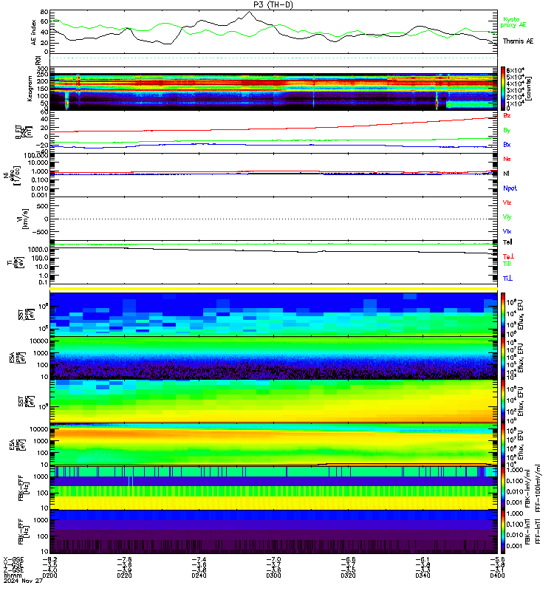The image size is (554, 591).
Task: Click the hhmm axis label
Action: point(13,575)
